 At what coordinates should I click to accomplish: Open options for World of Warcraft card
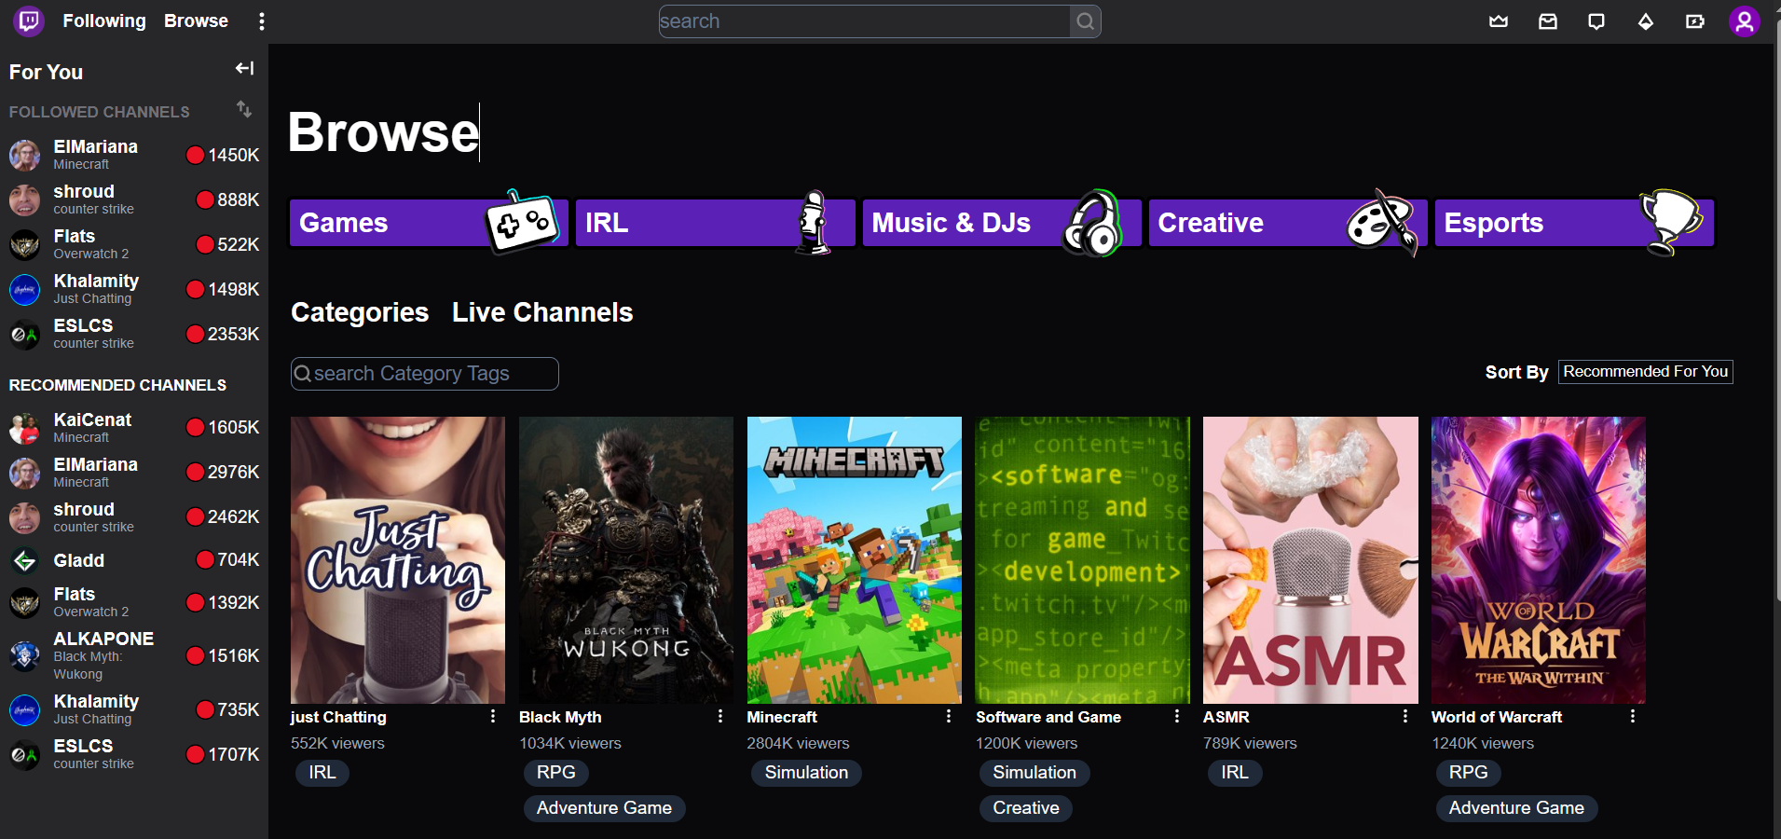pos(1633,716)
